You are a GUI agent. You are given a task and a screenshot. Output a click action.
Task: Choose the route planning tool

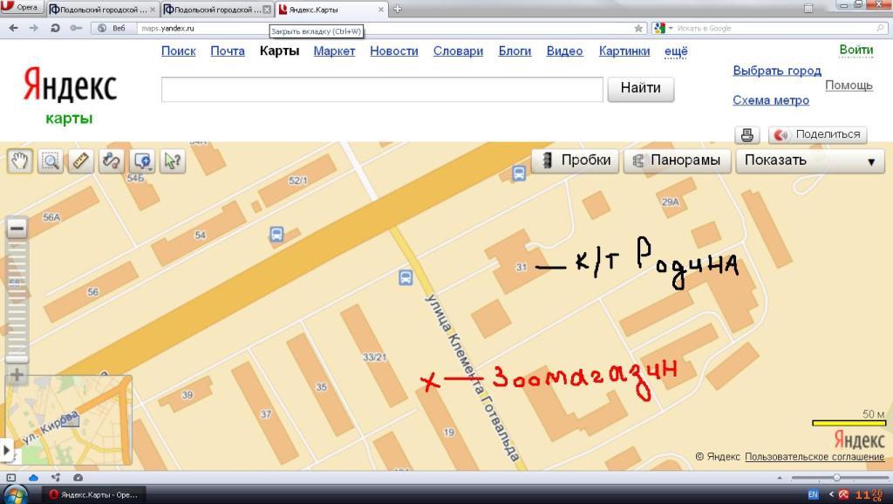coord(111,160)
